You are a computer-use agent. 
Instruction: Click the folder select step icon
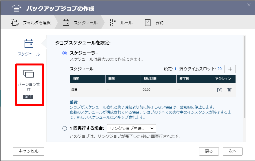(x=15, y=22)
